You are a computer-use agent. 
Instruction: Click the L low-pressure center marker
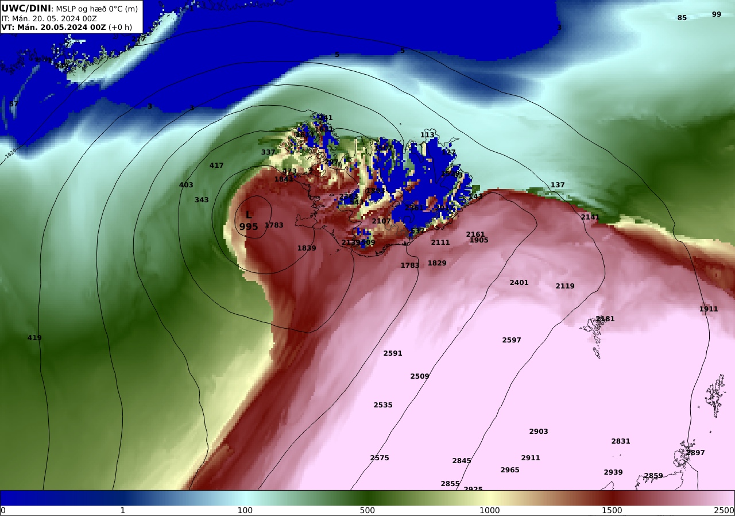click(x=249, y=215)
